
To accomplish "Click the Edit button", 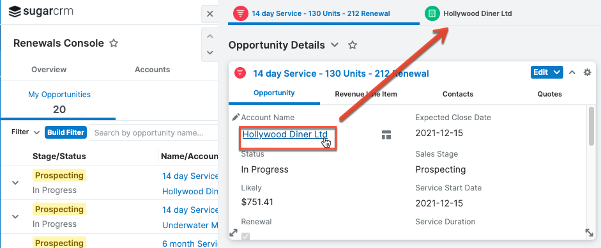I will [x=541, y=72].
